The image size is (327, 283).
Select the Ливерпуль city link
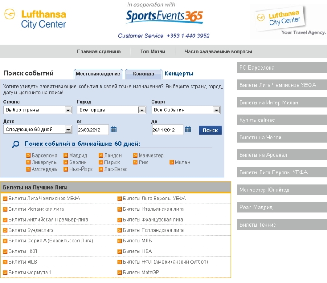[x=44, y=162]
